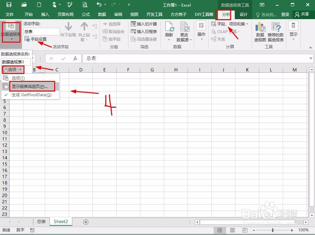Click the vertical scrollbar down arrow
This screenshot has width=315, height=235.
[312, 215]
